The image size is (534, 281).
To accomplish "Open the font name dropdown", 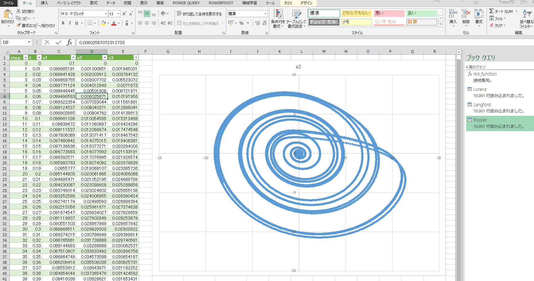I will 106,14.
